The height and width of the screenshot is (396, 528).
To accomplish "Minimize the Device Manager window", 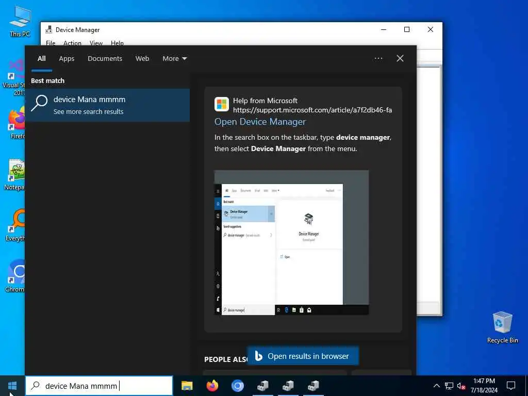I will [384, 29].
